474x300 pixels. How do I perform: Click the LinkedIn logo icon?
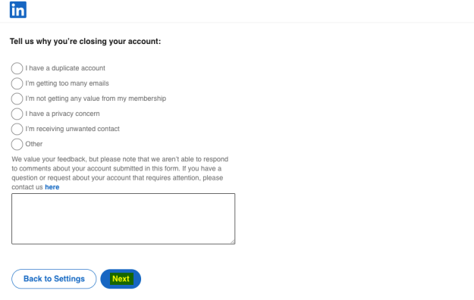18,10
